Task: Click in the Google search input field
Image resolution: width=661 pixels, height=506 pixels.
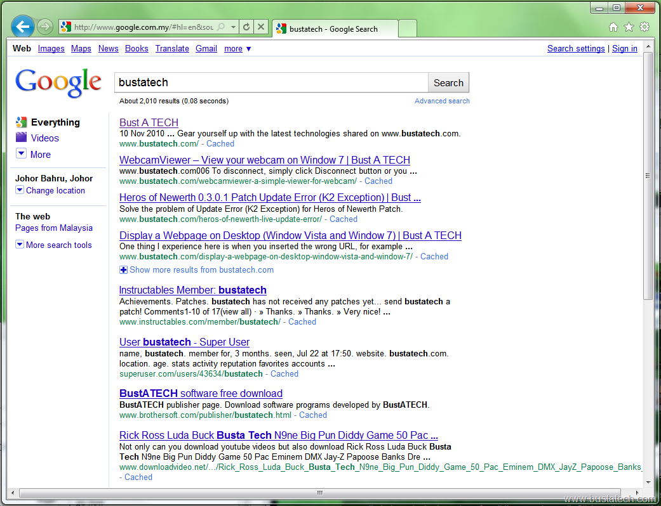Action: (x=272, y=82)
